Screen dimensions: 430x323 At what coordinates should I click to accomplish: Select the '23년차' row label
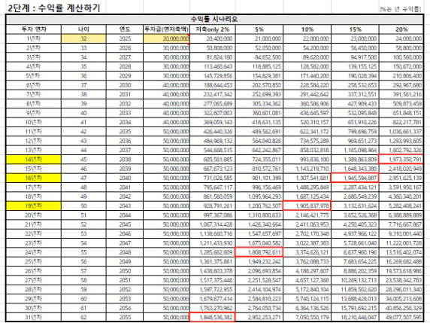tap(34, 243)
